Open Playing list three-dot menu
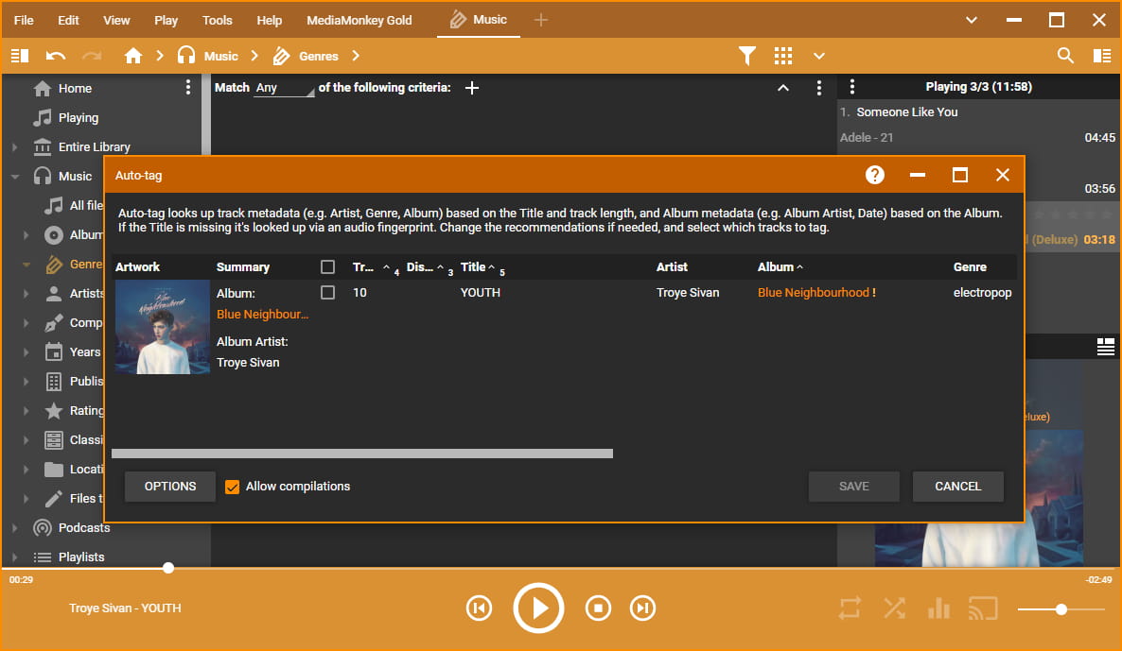This screenshot has height=651, width=1122. pyautogui.click(x=852, y=87)
